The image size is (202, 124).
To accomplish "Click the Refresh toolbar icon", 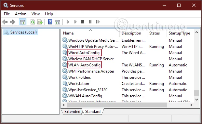I will [33, 22].
